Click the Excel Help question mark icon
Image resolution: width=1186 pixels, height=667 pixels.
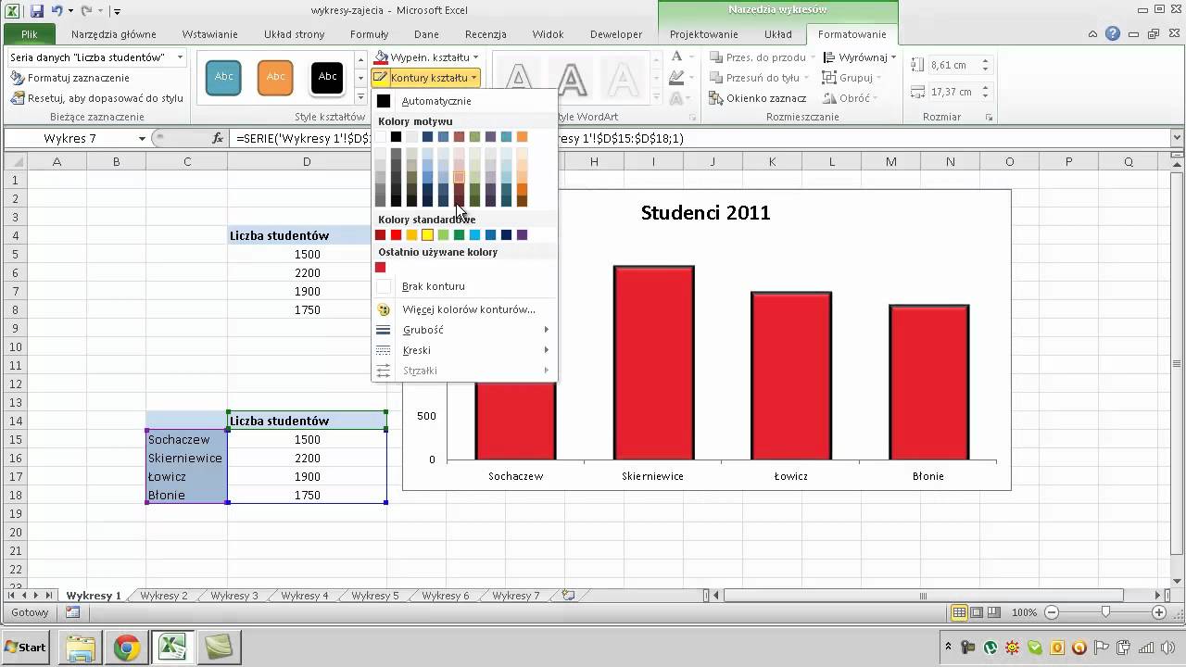tap(1113, 34)
